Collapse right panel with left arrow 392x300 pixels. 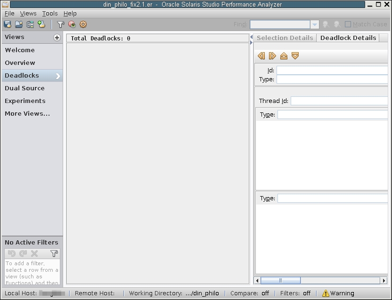[x=251, y=37]
